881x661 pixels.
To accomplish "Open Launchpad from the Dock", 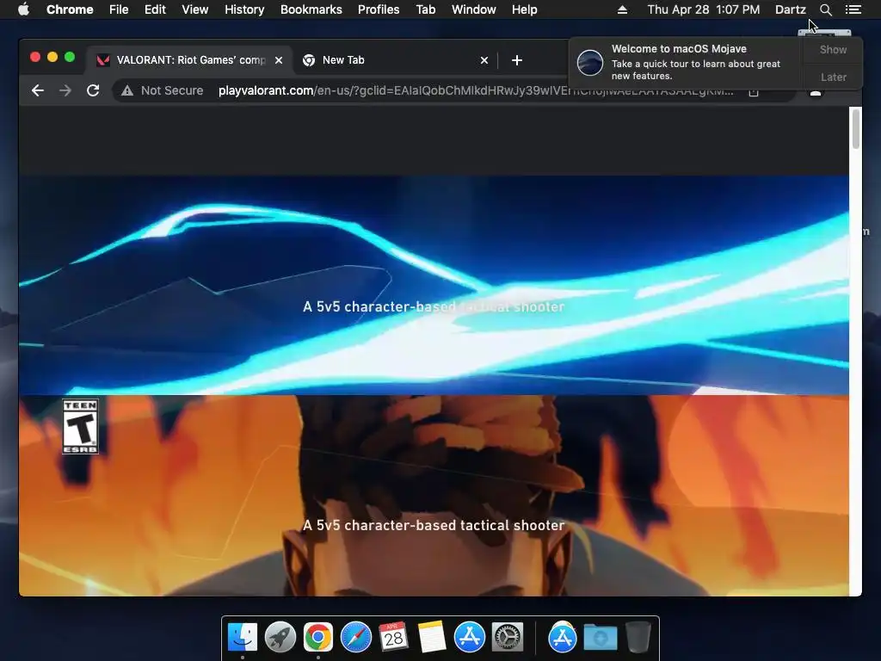I will [x=280, y=638].
